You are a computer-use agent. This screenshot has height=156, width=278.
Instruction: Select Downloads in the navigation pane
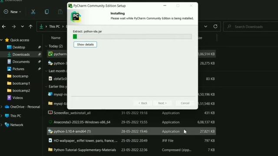(x=21, y=55)
